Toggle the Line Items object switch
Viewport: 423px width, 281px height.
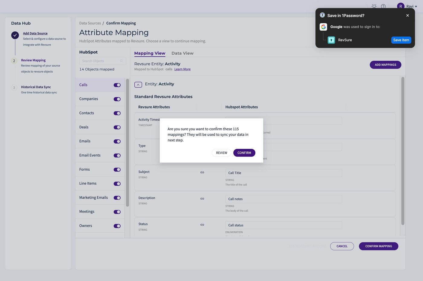point(117,184)
